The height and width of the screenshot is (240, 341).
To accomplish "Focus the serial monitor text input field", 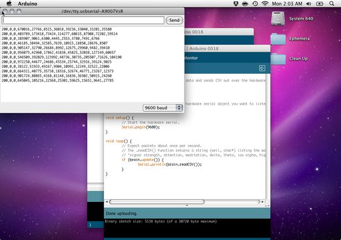I will [83, 20].
